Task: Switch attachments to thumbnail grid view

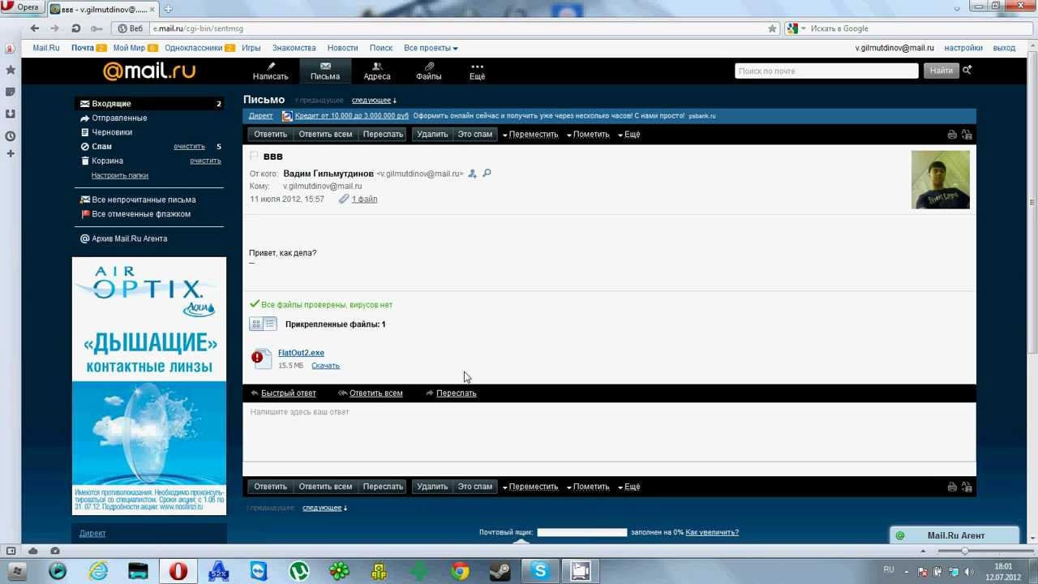Action: (x=255, y=324)
